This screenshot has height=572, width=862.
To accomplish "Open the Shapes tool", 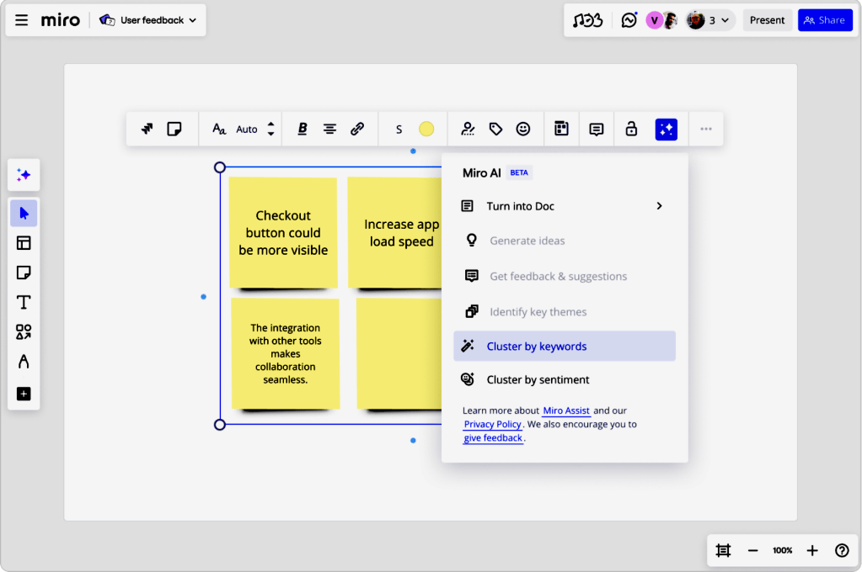I will click(x=24, y=331).
